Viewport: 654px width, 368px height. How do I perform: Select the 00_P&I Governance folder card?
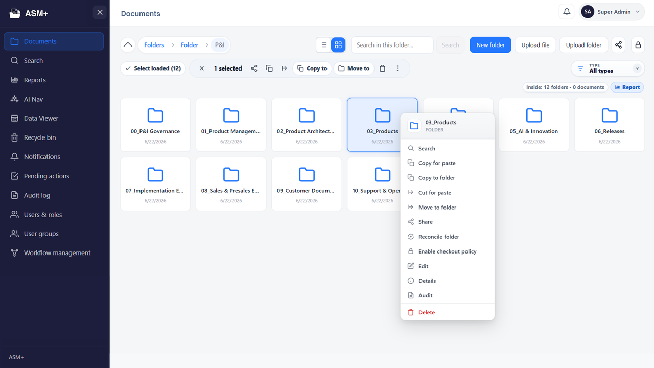[155, 125]
